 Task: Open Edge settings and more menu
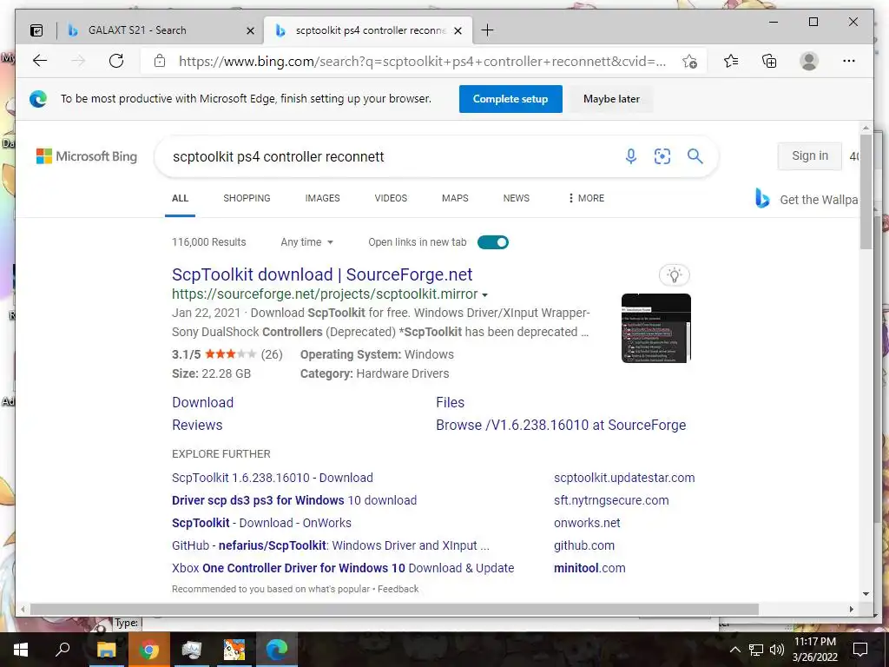click(x=849, y=61)
